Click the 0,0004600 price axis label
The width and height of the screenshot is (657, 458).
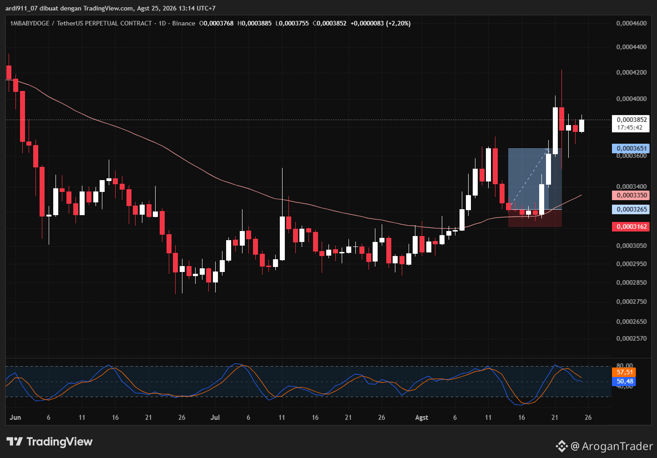632,23
